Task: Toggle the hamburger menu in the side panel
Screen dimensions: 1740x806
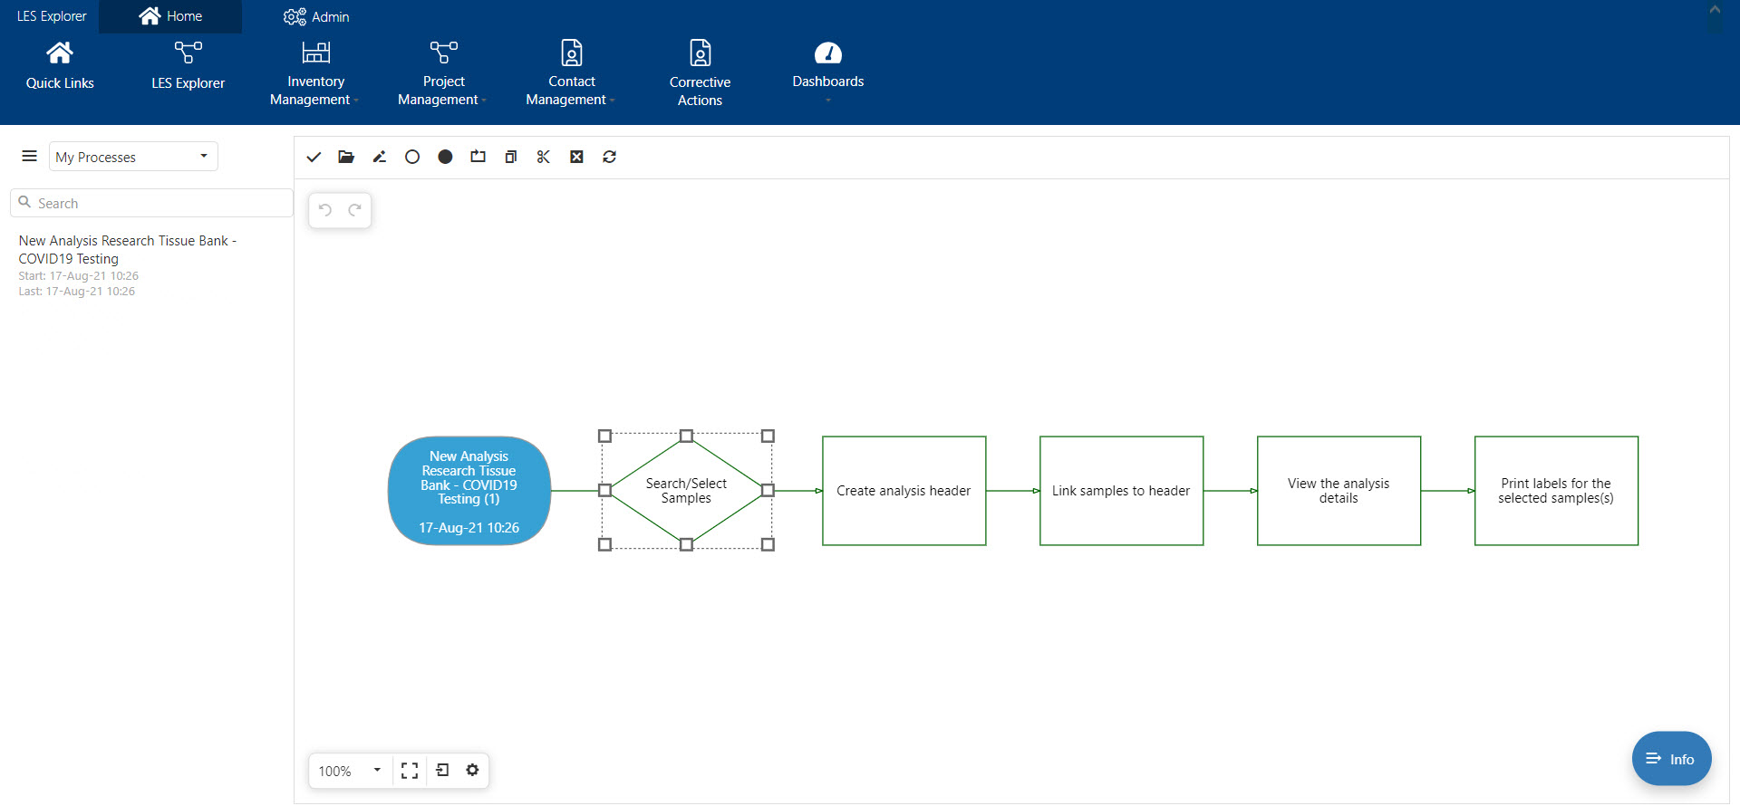Action: (x=29, y=156)
